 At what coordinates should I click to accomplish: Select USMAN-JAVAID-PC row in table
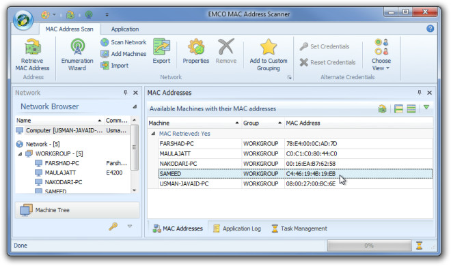[x=295, y=183]
